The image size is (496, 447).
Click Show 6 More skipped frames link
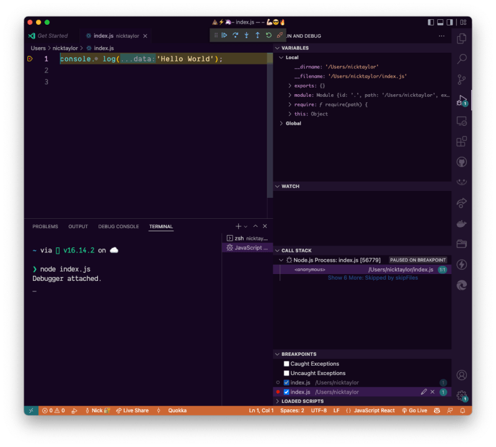[x=373, y=278]
